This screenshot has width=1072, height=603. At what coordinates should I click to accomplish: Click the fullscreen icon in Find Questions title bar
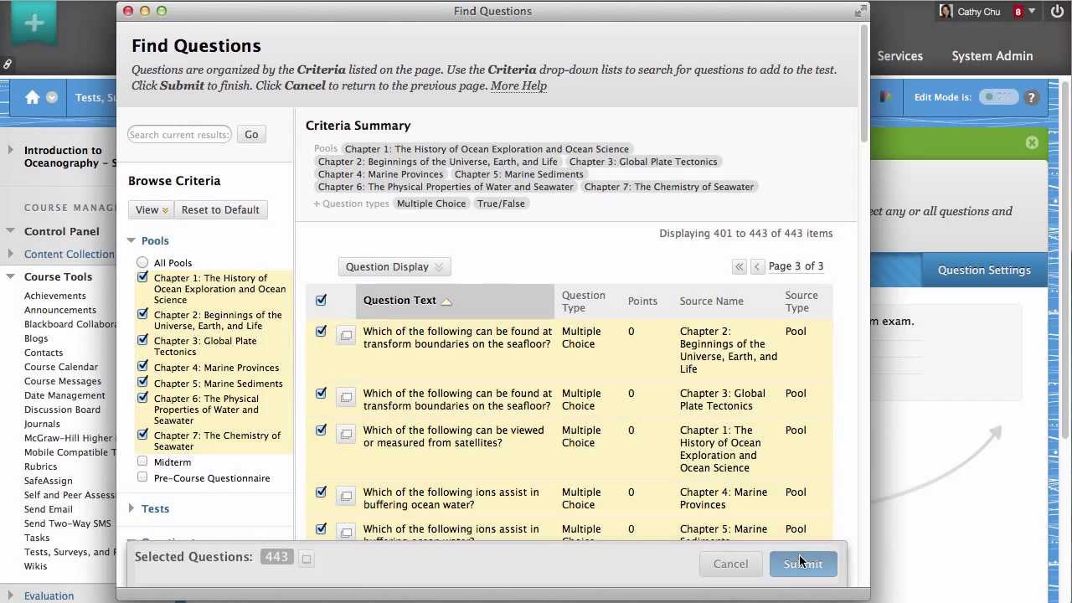859,11
